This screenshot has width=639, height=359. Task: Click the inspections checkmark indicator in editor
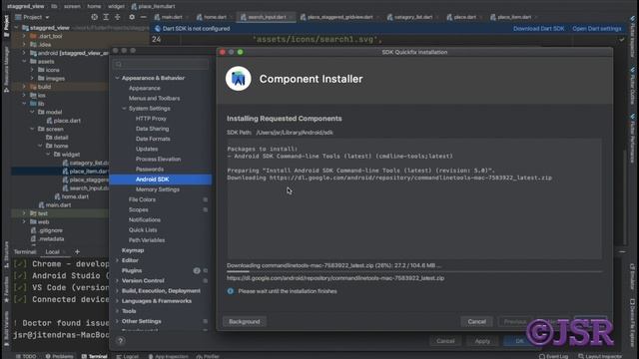[621, 40]
